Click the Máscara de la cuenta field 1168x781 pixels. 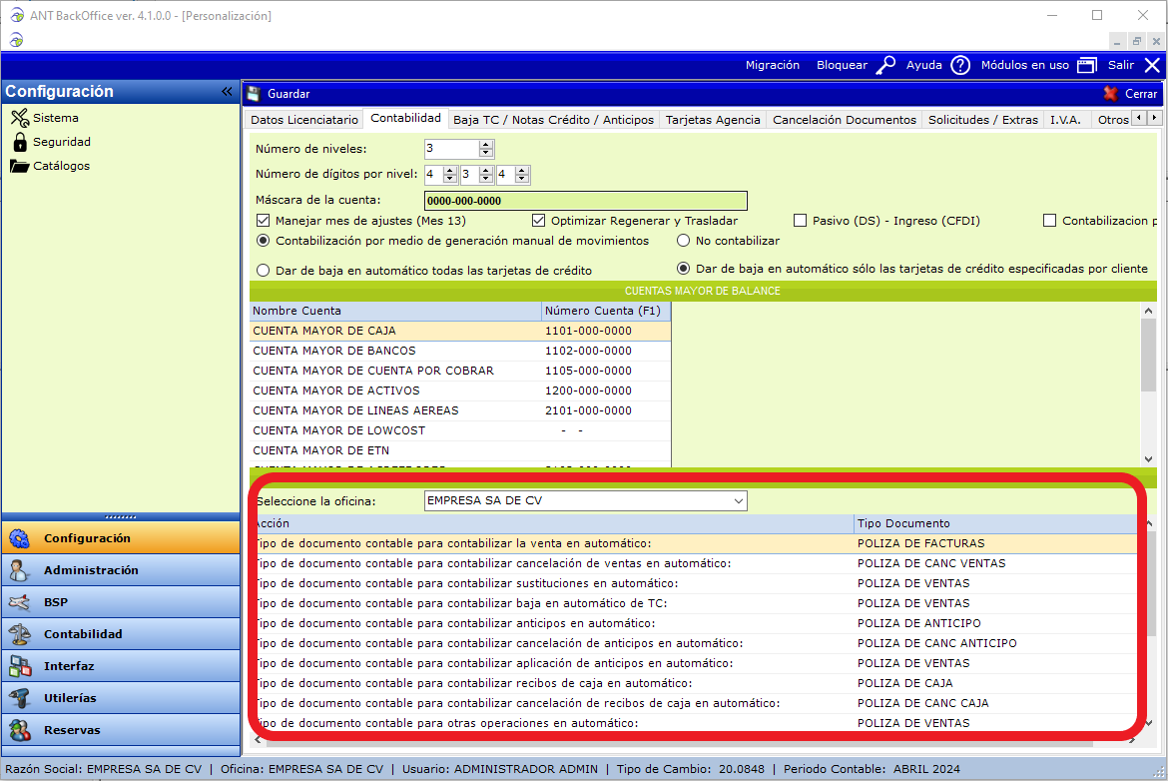tap(585, 201)
